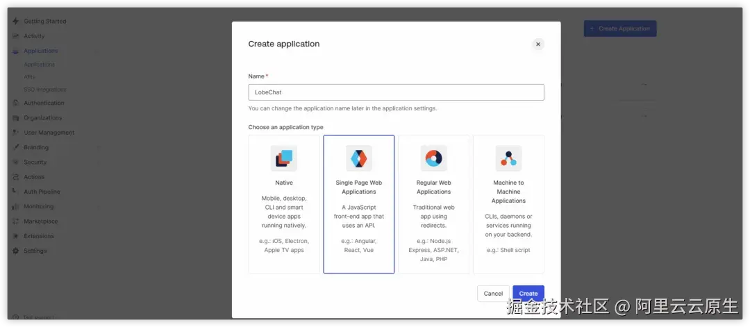
Task: Expand the Security menu
Action: pos(35,162)
